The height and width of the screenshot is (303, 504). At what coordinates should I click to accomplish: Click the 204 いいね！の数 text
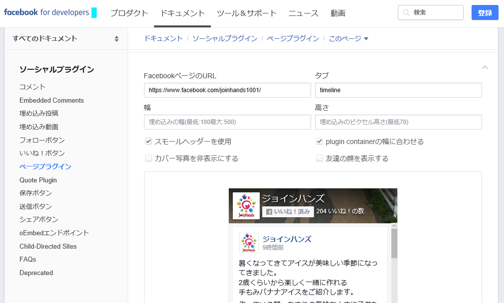(x=340, y=211)
